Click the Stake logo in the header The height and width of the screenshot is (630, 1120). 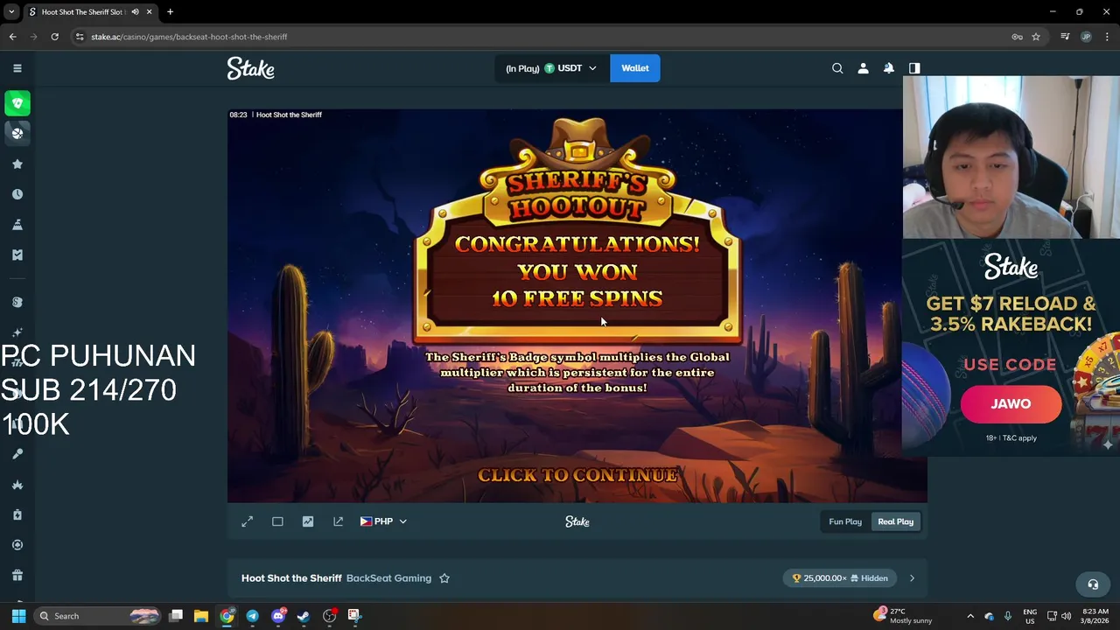tap(251, 68)
